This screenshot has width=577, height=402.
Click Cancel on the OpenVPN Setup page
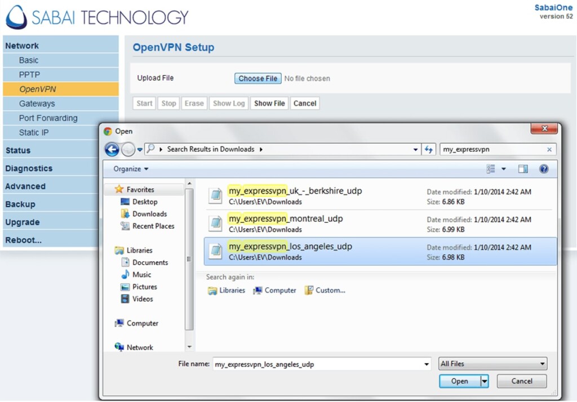coord(305,104)
